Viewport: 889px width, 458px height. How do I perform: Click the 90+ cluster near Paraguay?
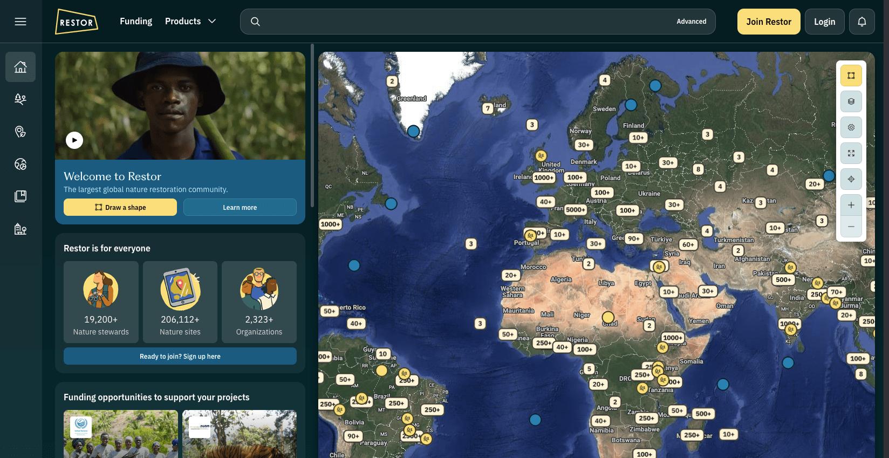tap(353, 436)
